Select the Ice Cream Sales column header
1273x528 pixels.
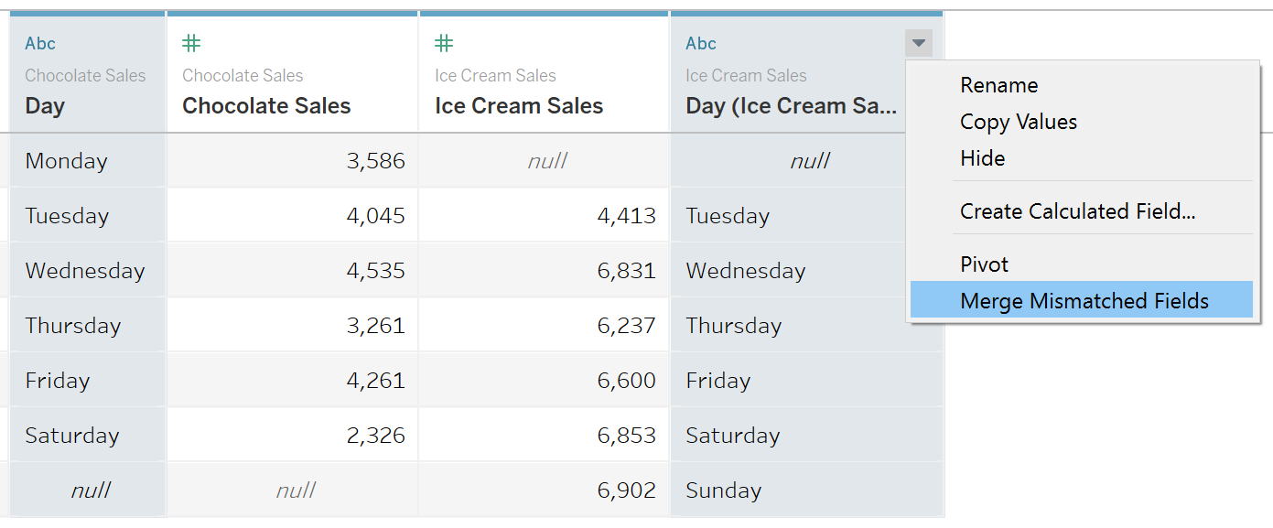pos(545,75)
